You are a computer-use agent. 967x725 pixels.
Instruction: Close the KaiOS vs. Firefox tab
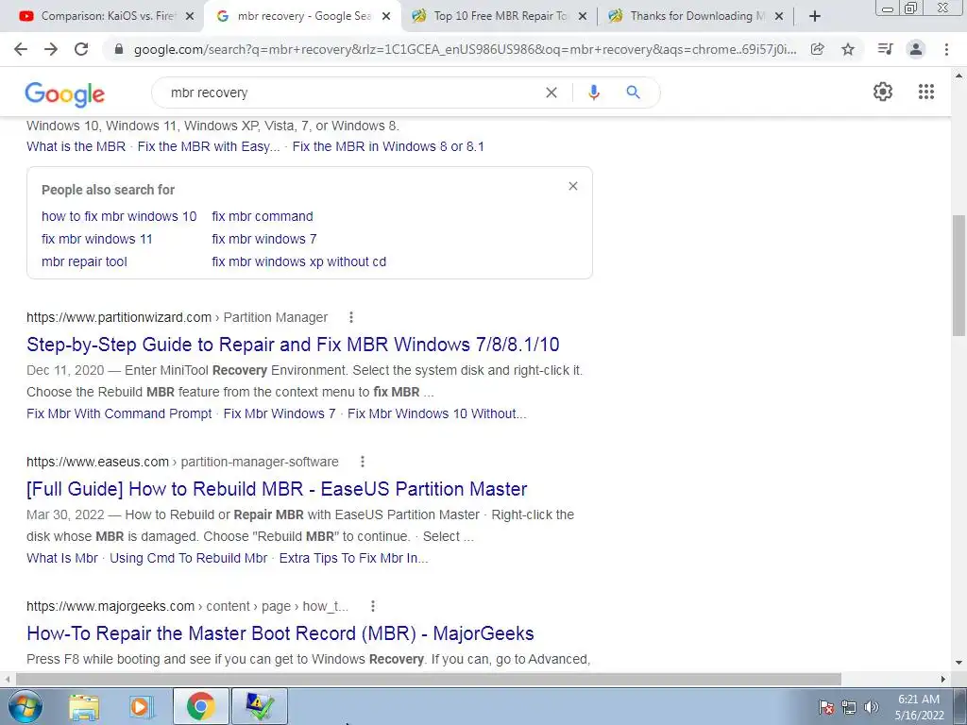(190, 17)
